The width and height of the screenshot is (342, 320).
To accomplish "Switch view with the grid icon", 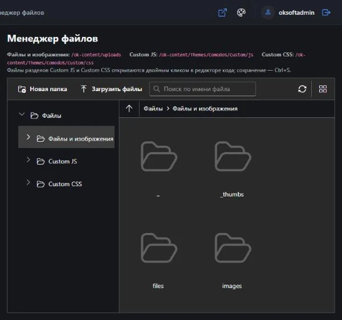I will pos(323,89).
